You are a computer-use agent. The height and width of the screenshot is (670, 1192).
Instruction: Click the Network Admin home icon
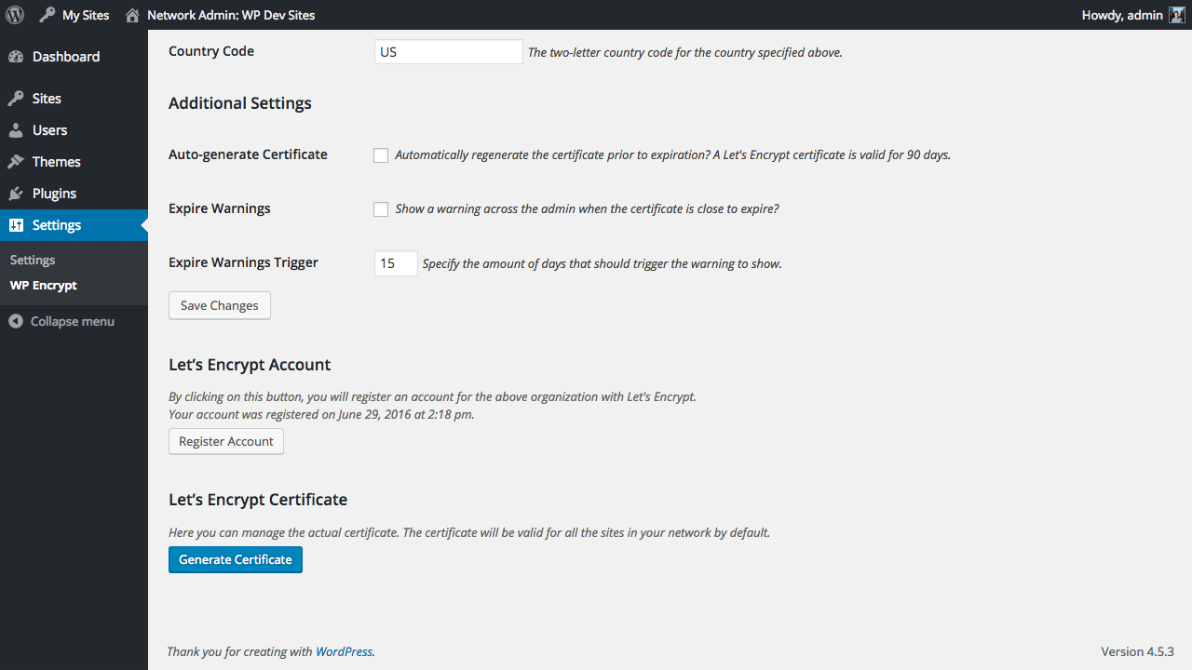pos(132,15)
